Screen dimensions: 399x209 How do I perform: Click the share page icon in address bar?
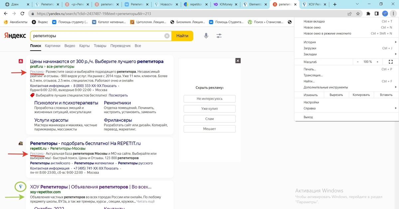pos(349,14)
